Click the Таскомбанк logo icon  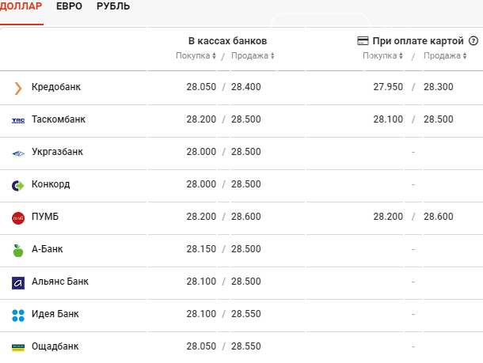click(18, 119)
